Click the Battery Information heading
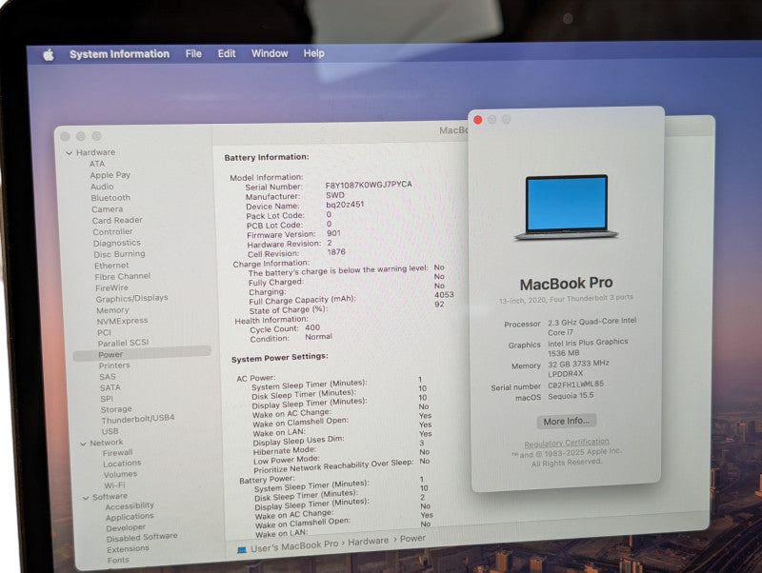 267,157
